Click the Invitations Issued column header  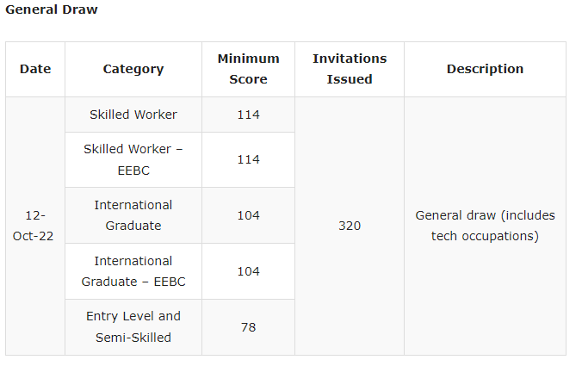350,69
